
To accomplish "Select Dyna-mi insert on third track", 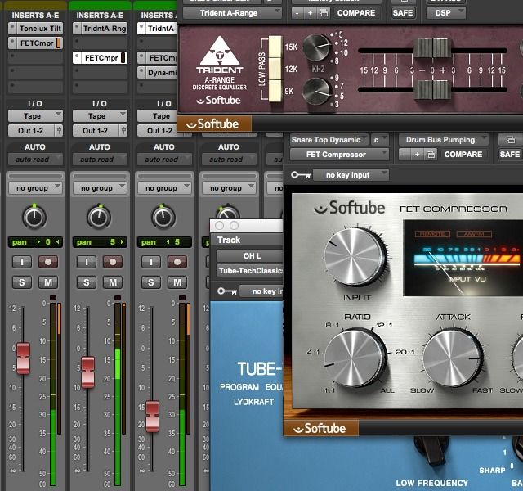I will pos(158,73).
